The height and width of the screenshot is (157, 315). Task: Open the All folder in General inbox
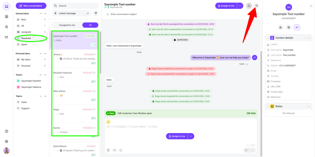[x=31, y=26]
